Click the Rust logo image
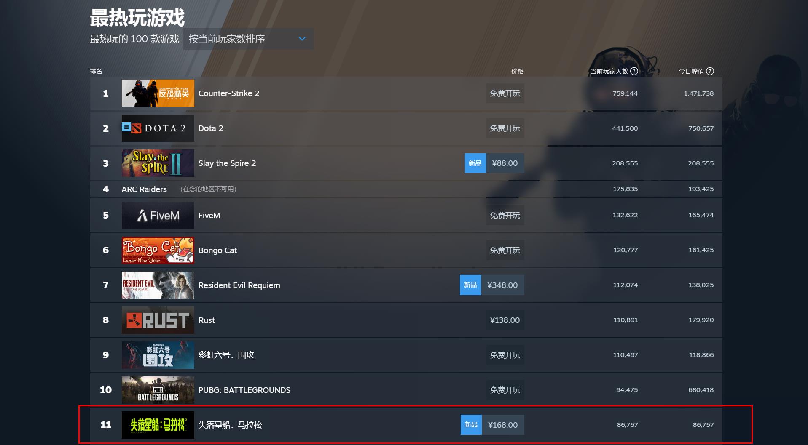Screen dimensions: 808x445 [158, 320]
